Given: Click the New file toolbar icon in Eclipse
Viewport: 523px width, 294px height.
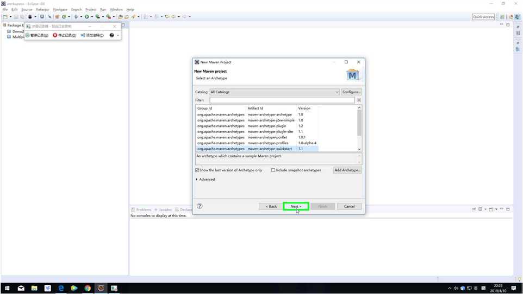Looking at the screenshot, I should (x=5, y=17).
